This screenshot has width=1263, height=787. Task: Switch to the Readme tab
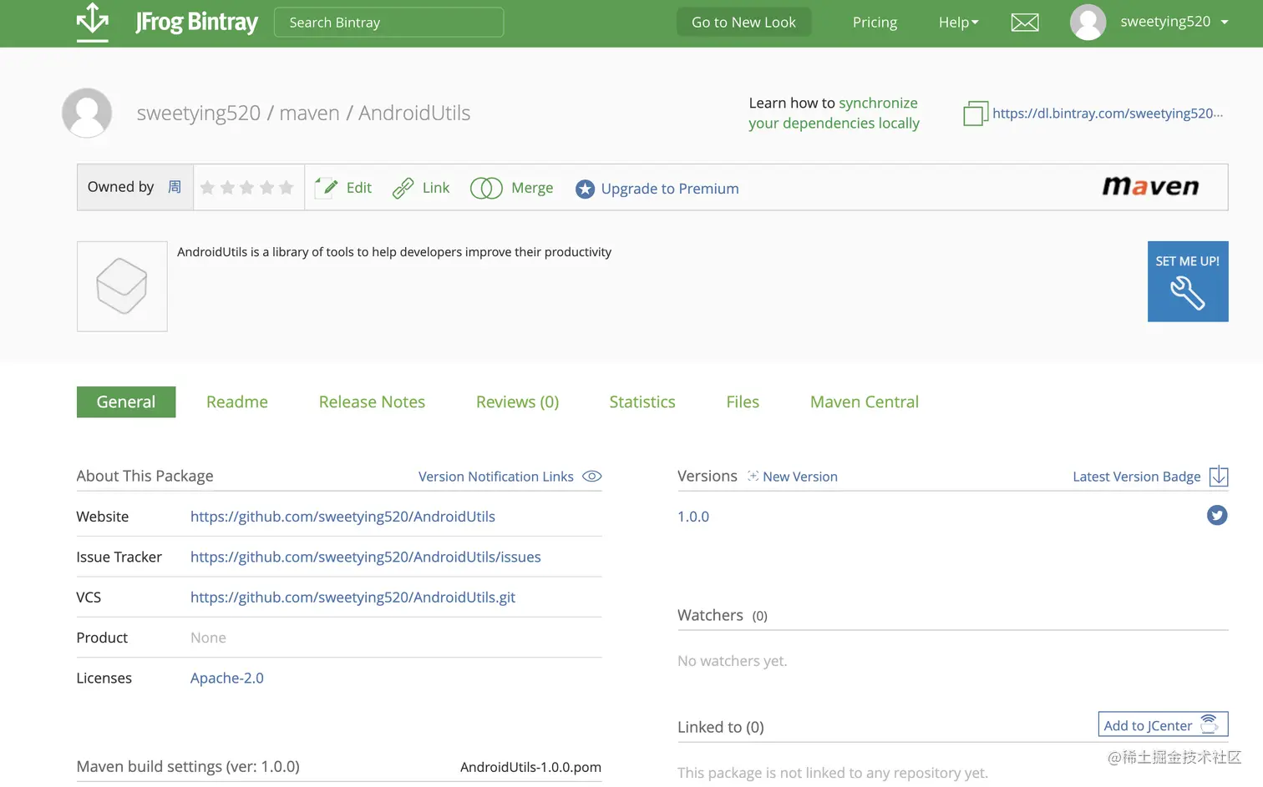[x=237, y=402]
